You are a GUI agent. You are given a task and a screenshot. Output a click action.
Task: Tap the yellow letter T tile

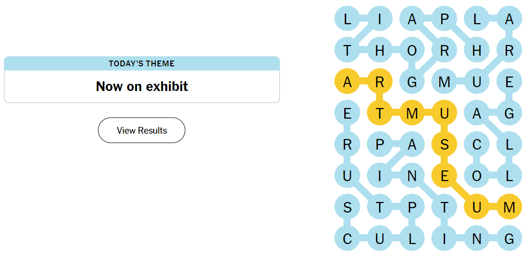click(x=380, y=114)
